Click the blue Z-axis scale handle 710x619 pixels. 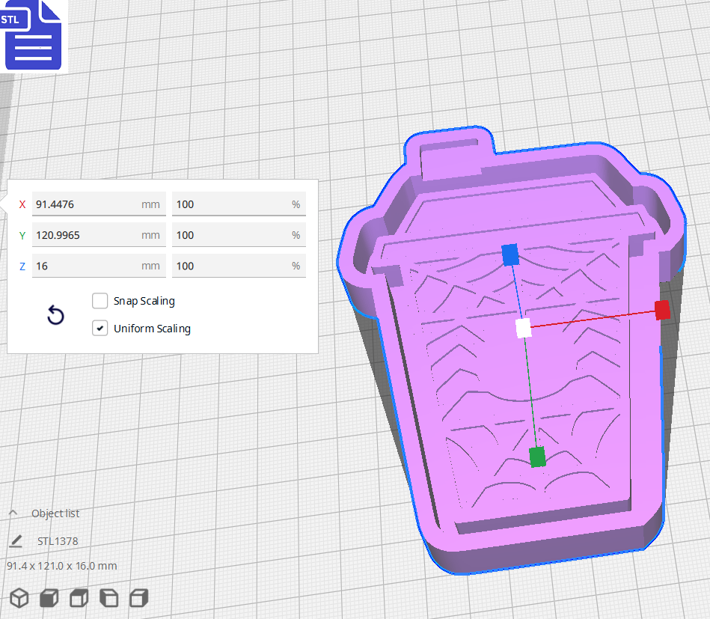[511, 255]
